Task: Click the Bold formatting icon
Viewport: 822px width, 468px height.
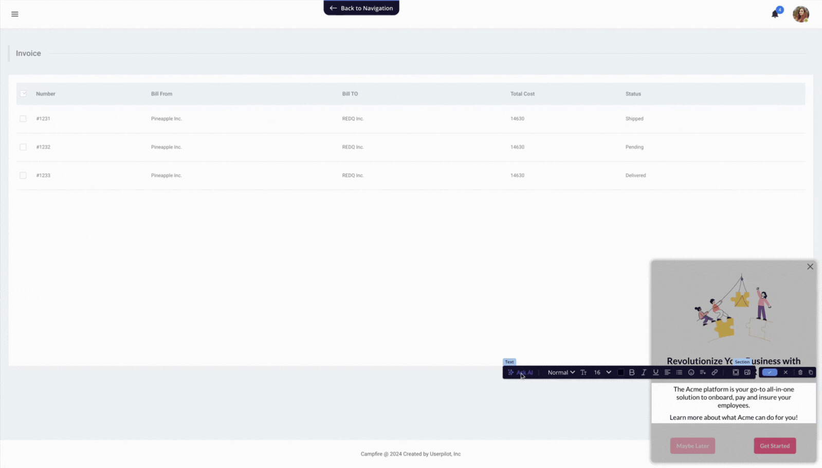Action: (632, 372)
